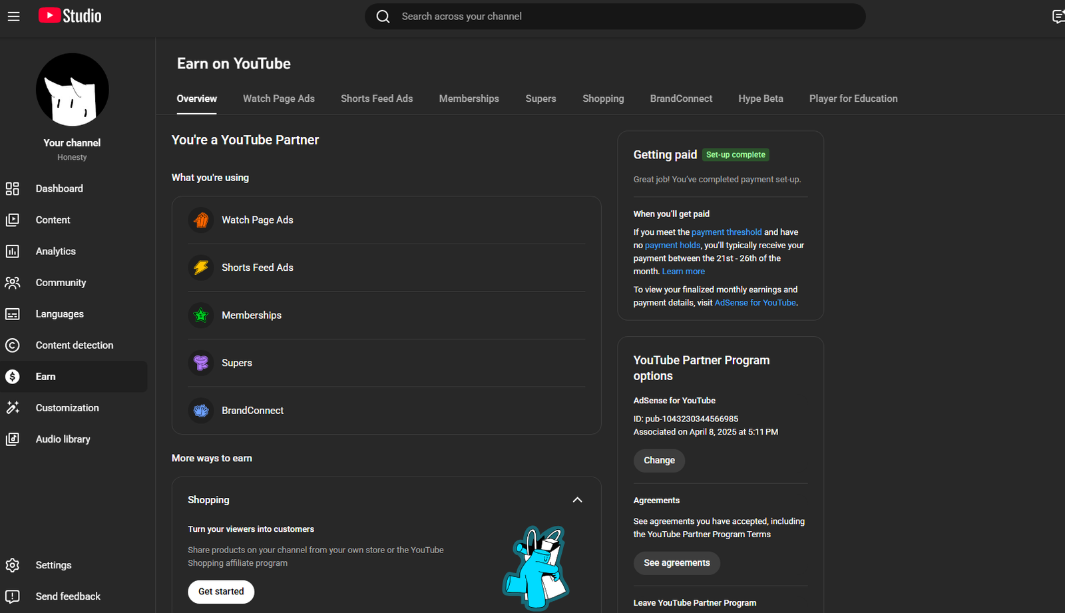
Task: Click the Content sidebar icon
Action: (x=13, y=220)
